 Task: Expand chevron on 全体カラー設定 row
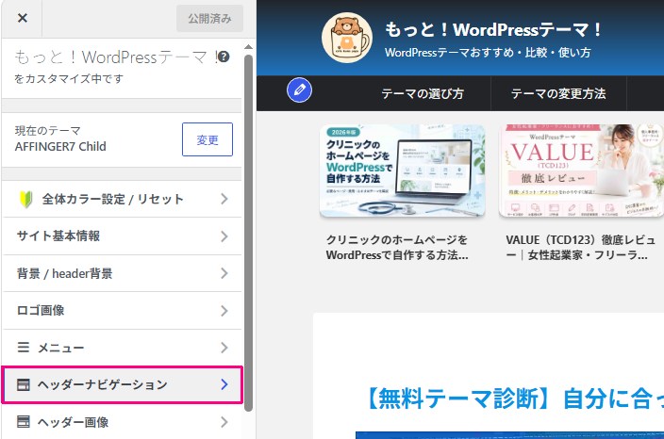coord(224,199)
